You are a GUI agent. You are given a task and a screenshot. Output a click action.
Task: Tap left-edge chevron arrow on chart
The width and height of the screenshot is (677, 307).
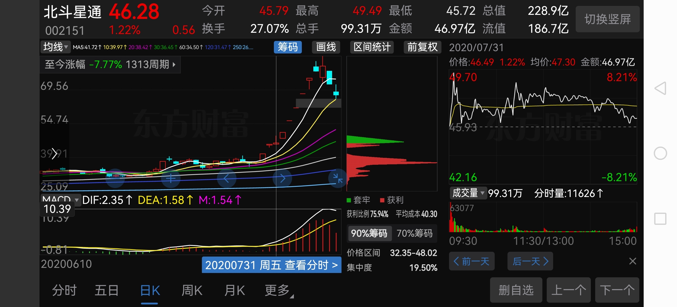click(x=54, y=154)
